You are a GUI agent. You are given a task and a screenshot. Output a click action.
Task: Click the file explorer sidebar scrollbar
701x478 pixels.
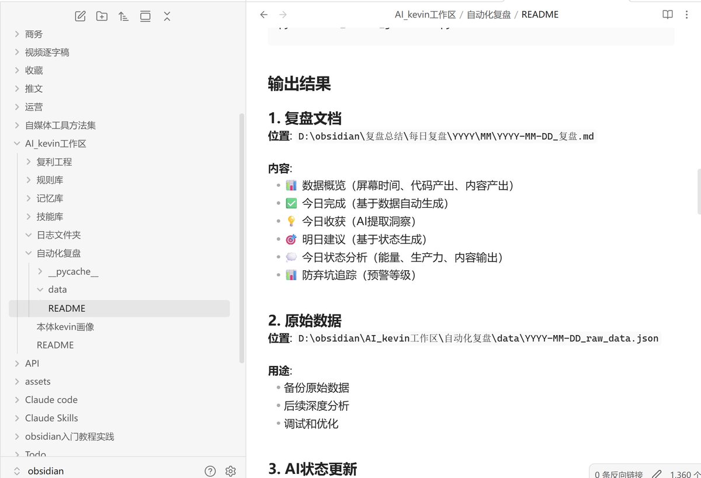(x=242, y=238)
